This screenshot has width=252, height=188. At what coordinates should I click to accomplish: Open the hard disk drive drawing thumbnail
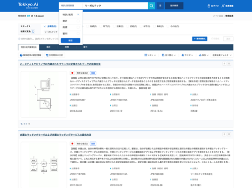coord(44,94)
